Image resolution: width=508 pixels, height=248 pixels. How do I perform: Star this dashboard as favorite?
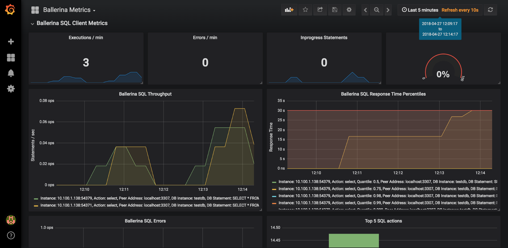click(x=305, y=10)
